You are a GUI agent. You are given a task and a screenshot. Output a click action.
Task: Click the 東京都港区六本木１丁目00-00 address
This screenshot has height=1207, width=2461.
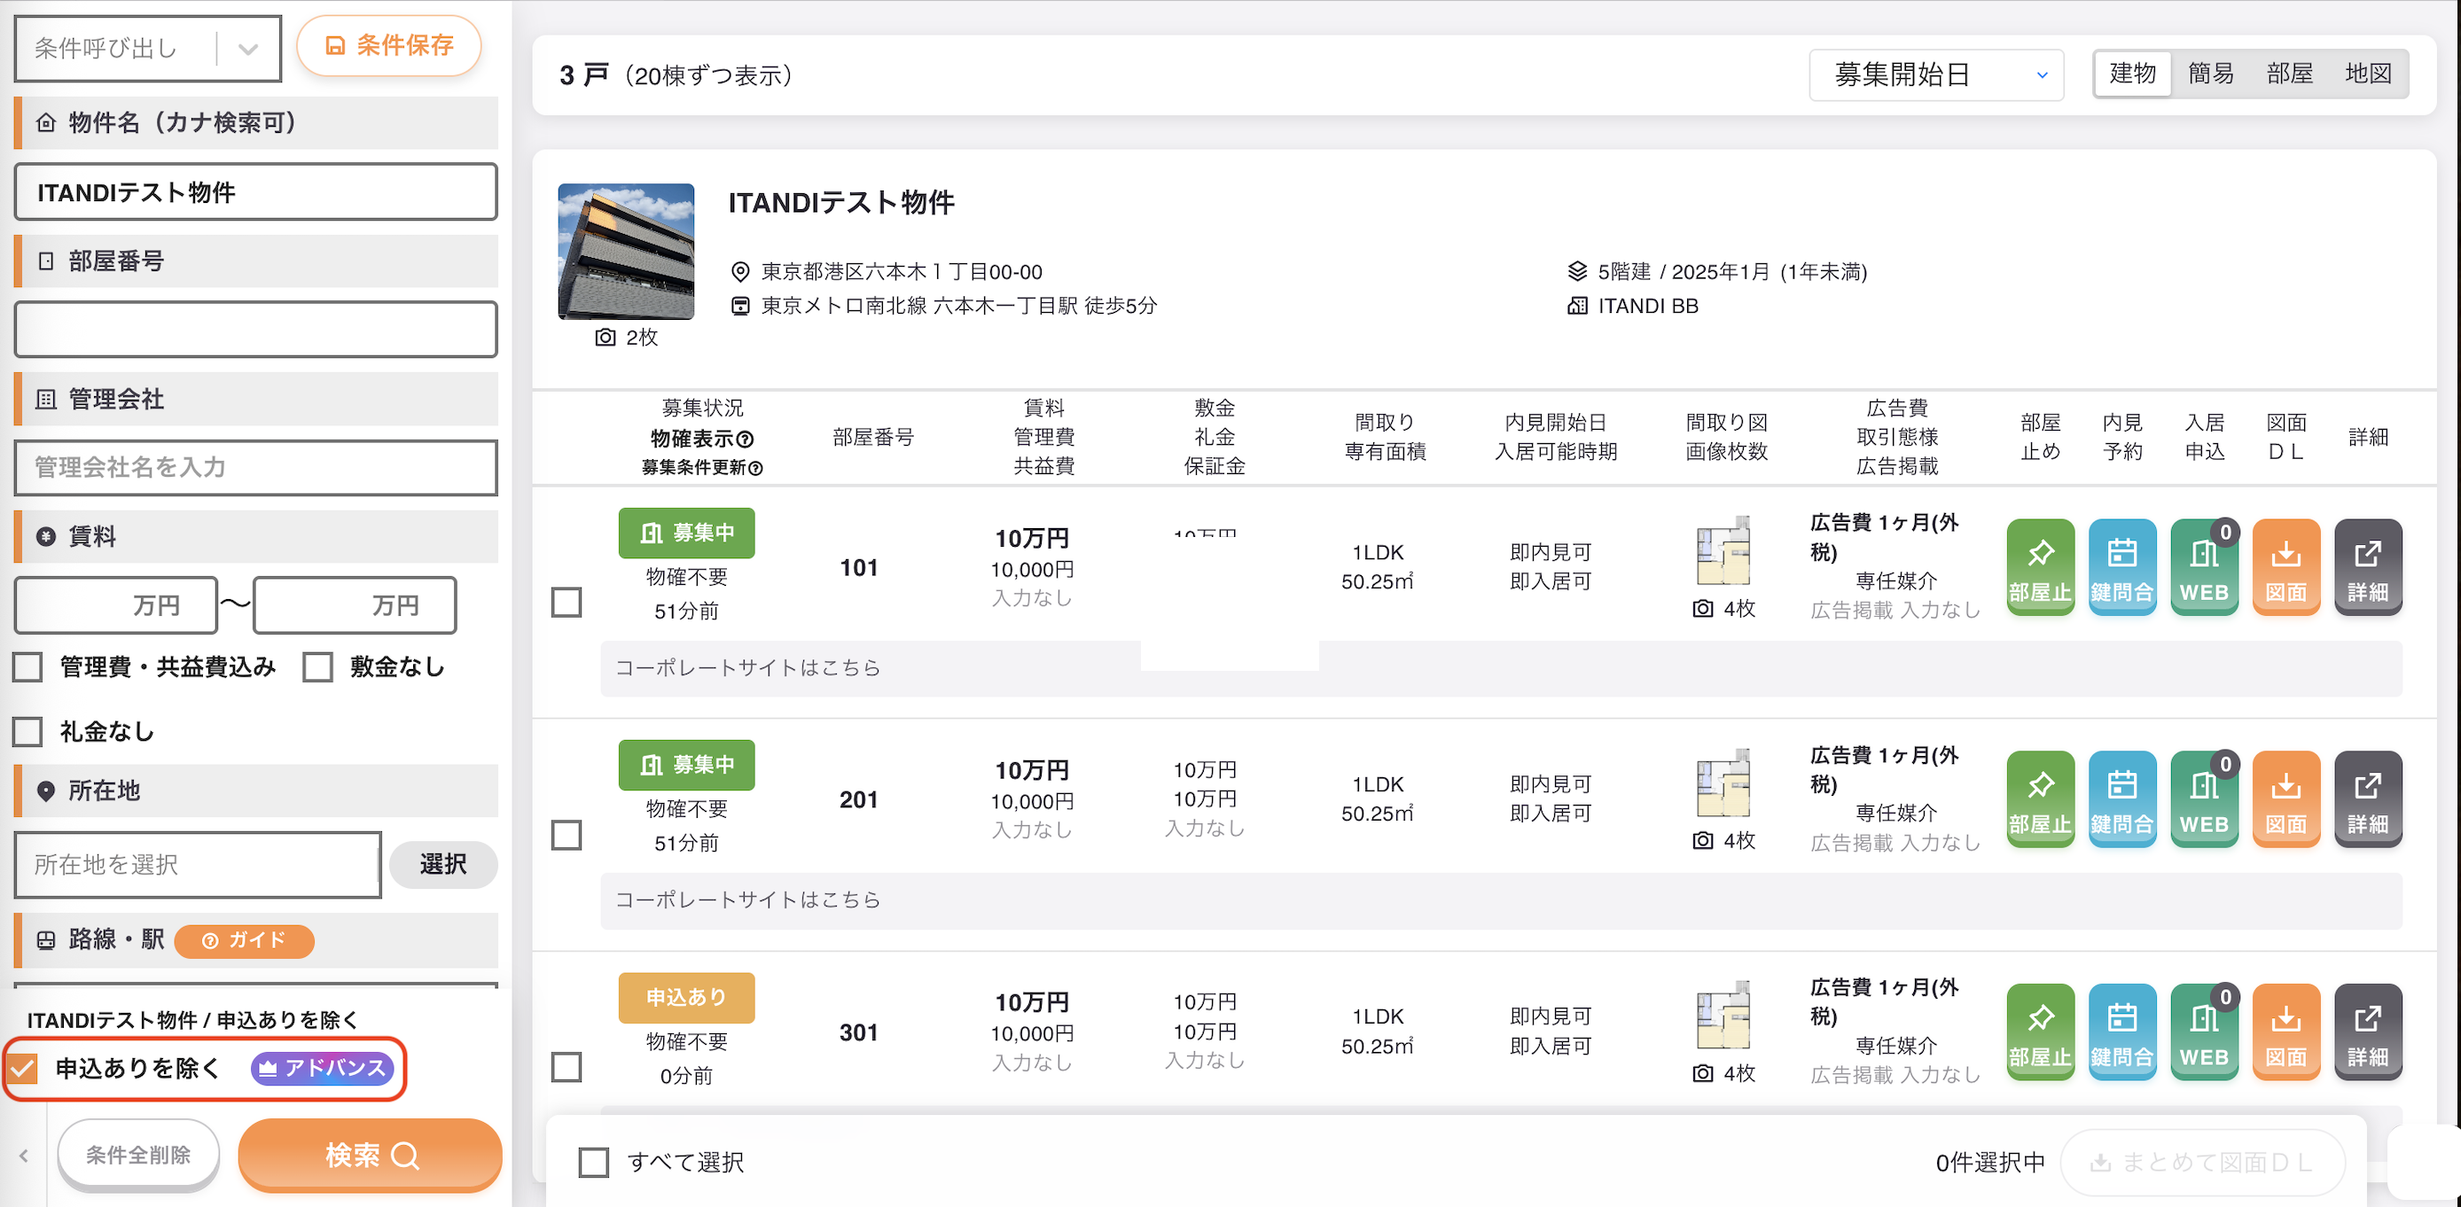point(901,272)
